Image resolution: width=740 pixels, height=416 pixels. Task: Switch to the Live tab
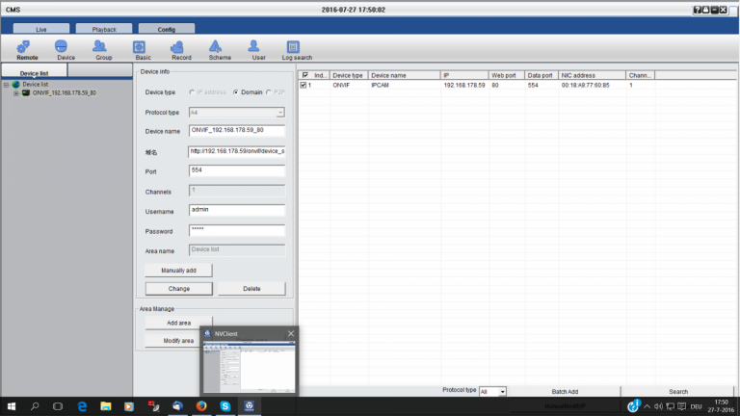click(41, 29)
